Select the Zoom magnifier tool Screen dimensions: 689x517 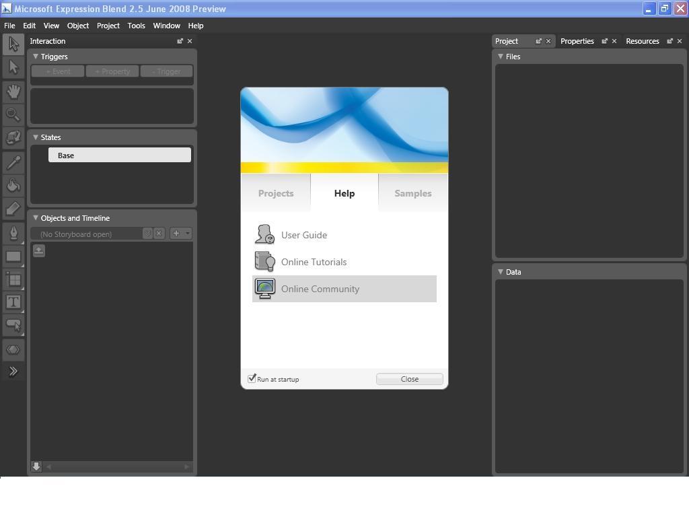pos(13,114)
